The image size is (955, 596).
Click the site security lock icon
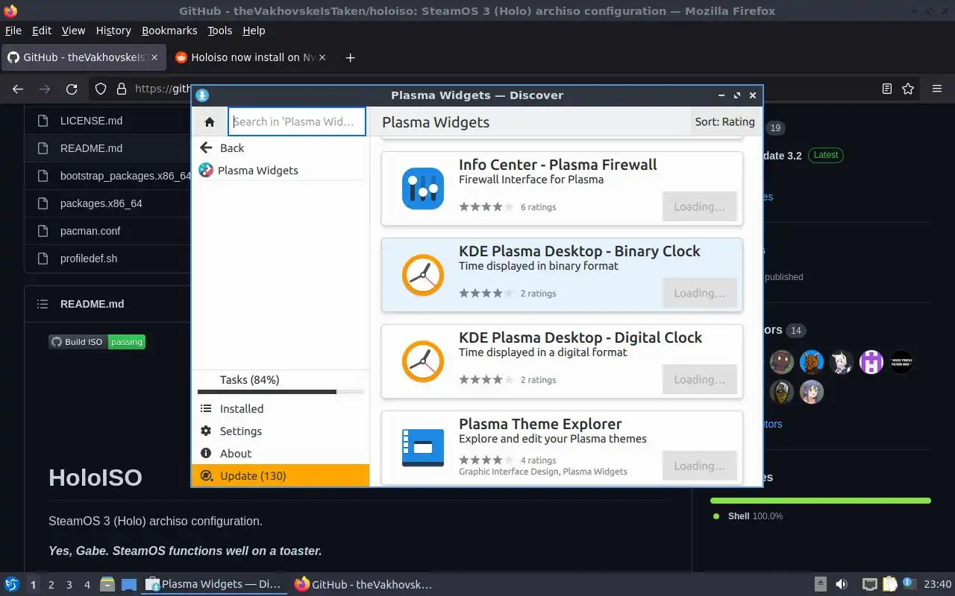[122, 89]
